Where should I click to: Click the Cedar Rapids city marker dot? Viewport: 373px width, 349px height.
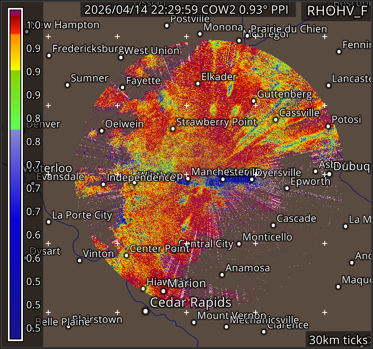click(145, 311)
